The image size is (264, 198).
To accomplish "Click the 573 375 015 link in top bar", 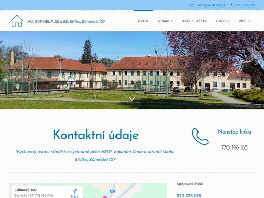I will [x=245, y=5].
